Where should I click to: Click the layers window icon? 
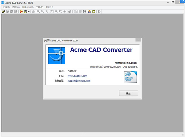tap(75, 11)
